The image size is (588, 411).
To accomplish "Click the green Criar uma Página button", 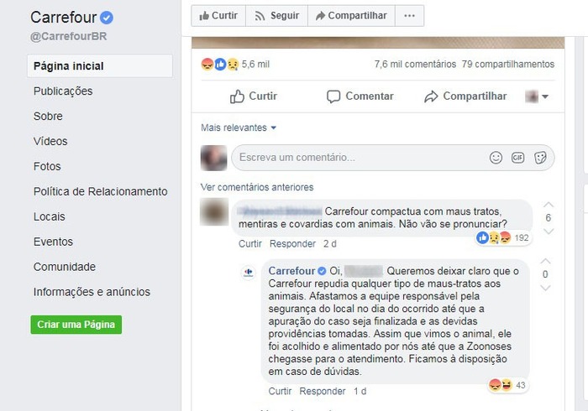I will [x=76, y=325].
